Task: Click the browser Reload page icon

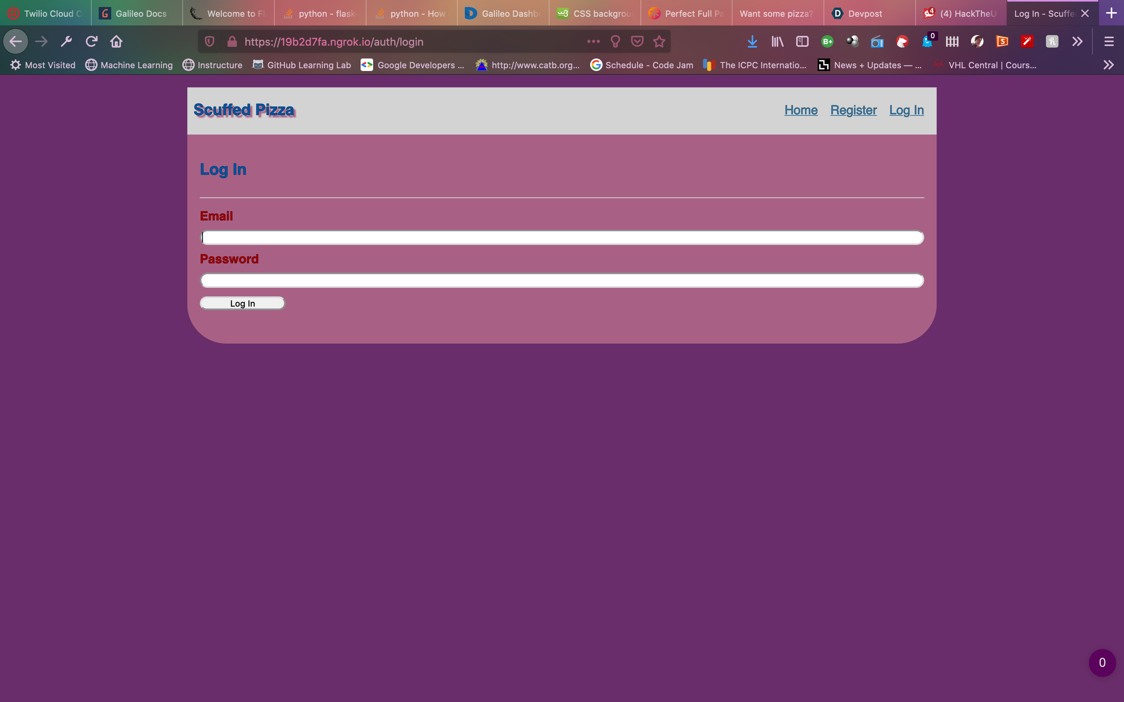Action: 91,42
